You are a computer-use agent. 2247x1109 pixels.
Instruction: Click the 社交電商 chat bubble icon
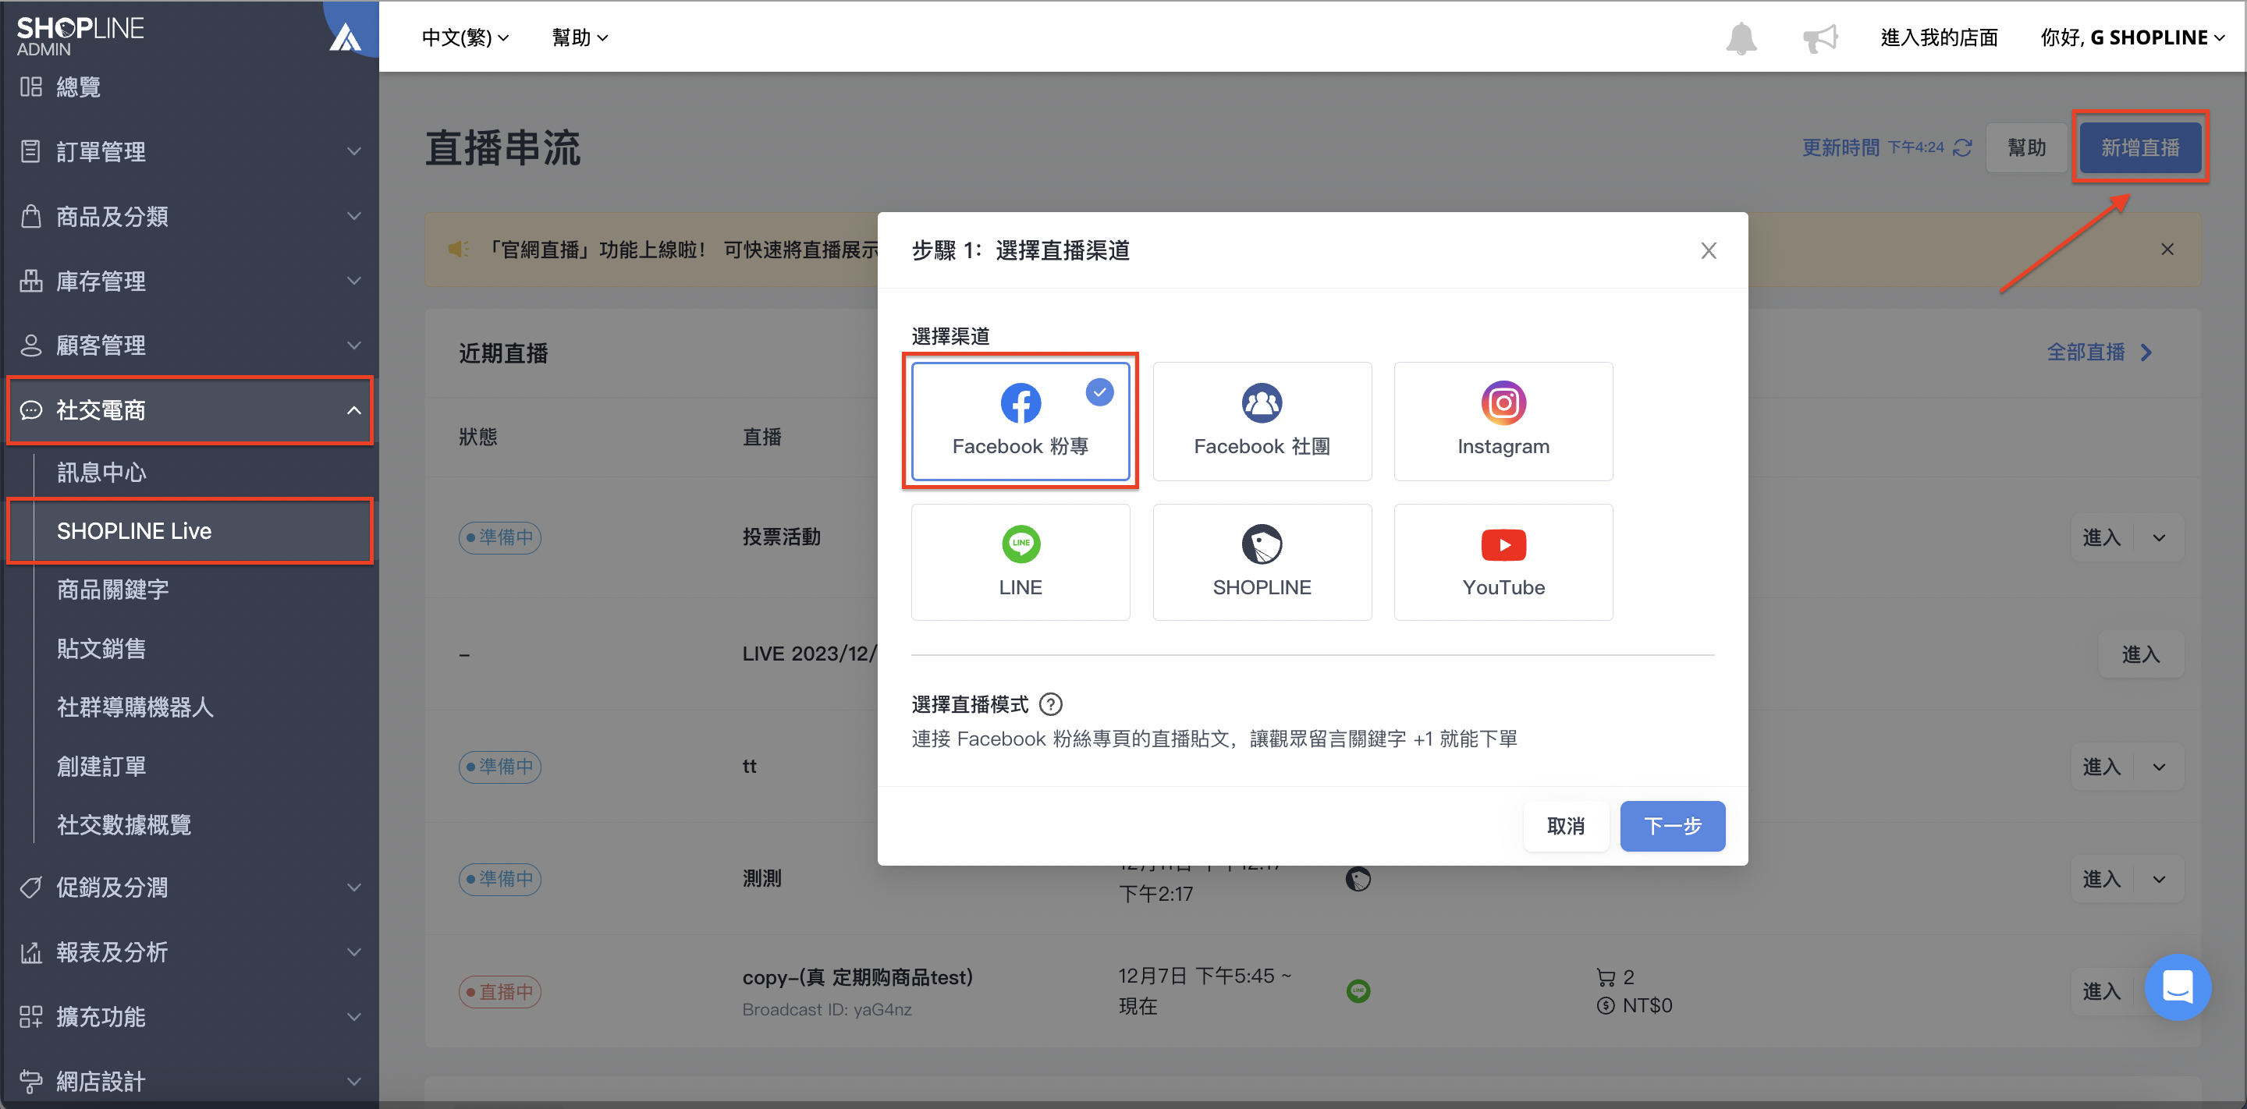(x=30, y=409)
